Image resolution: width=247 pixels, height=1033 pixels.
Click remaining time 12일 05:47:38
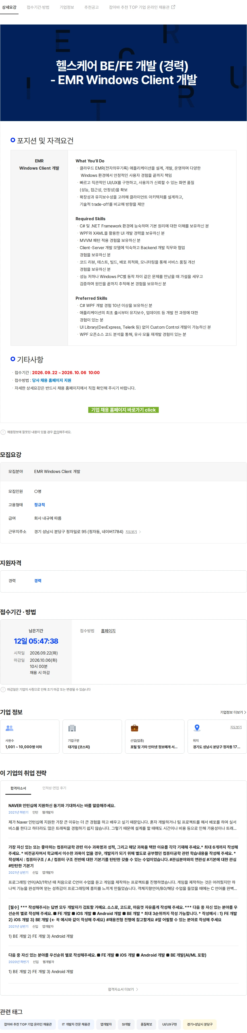pos(36,641)
